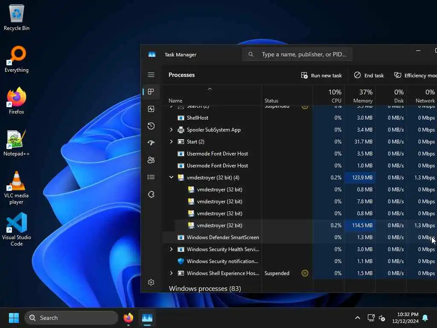Open the Startup apps sidebar icon
437x328 pixels.
point(151,143)
